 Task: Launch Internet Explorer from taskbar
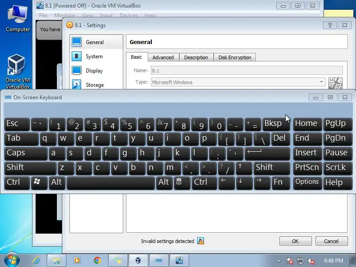click(36, 260)
